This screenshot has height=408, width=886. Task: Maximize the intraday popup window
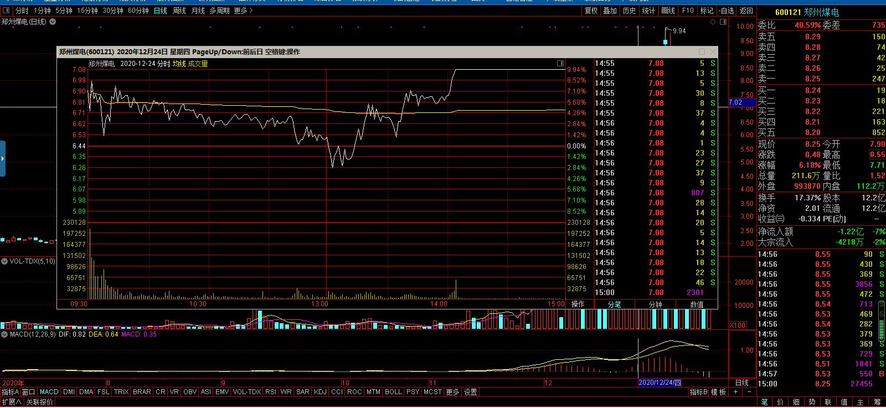coord(702,51)
